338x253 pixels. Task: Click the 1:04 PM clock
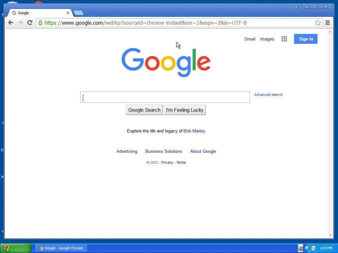[326, 248]
